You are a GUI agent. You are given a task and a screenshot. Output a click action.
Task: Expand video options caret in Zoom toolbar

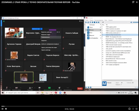(21, 88)
